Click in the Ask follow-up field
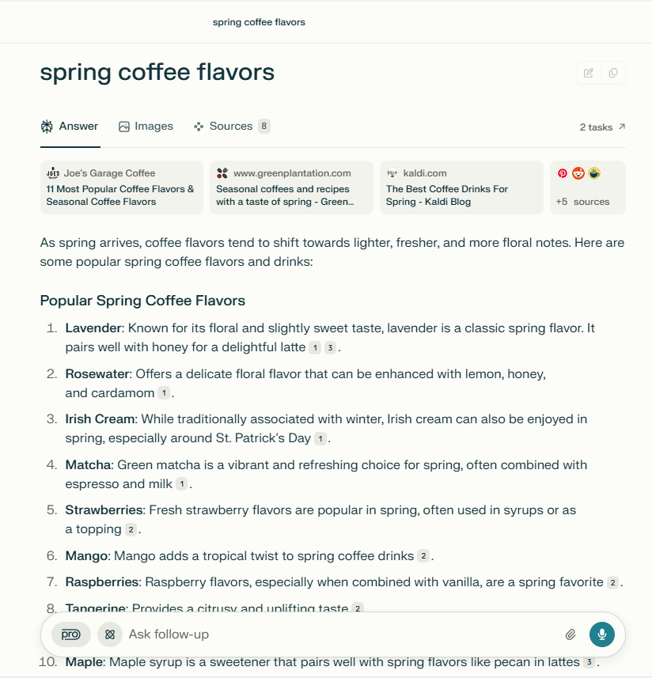The height and width of the screenshot is (678, 652). point(340,634)
